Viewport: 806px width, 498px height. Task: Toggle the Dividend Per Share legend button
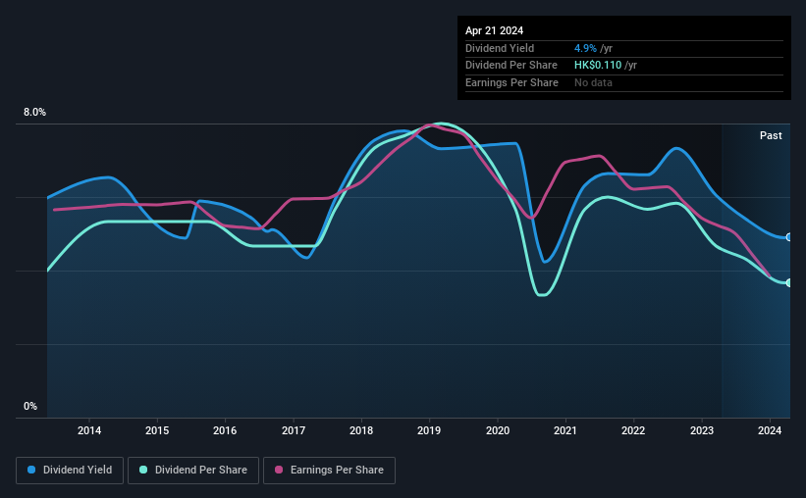[x=193, y=471]
